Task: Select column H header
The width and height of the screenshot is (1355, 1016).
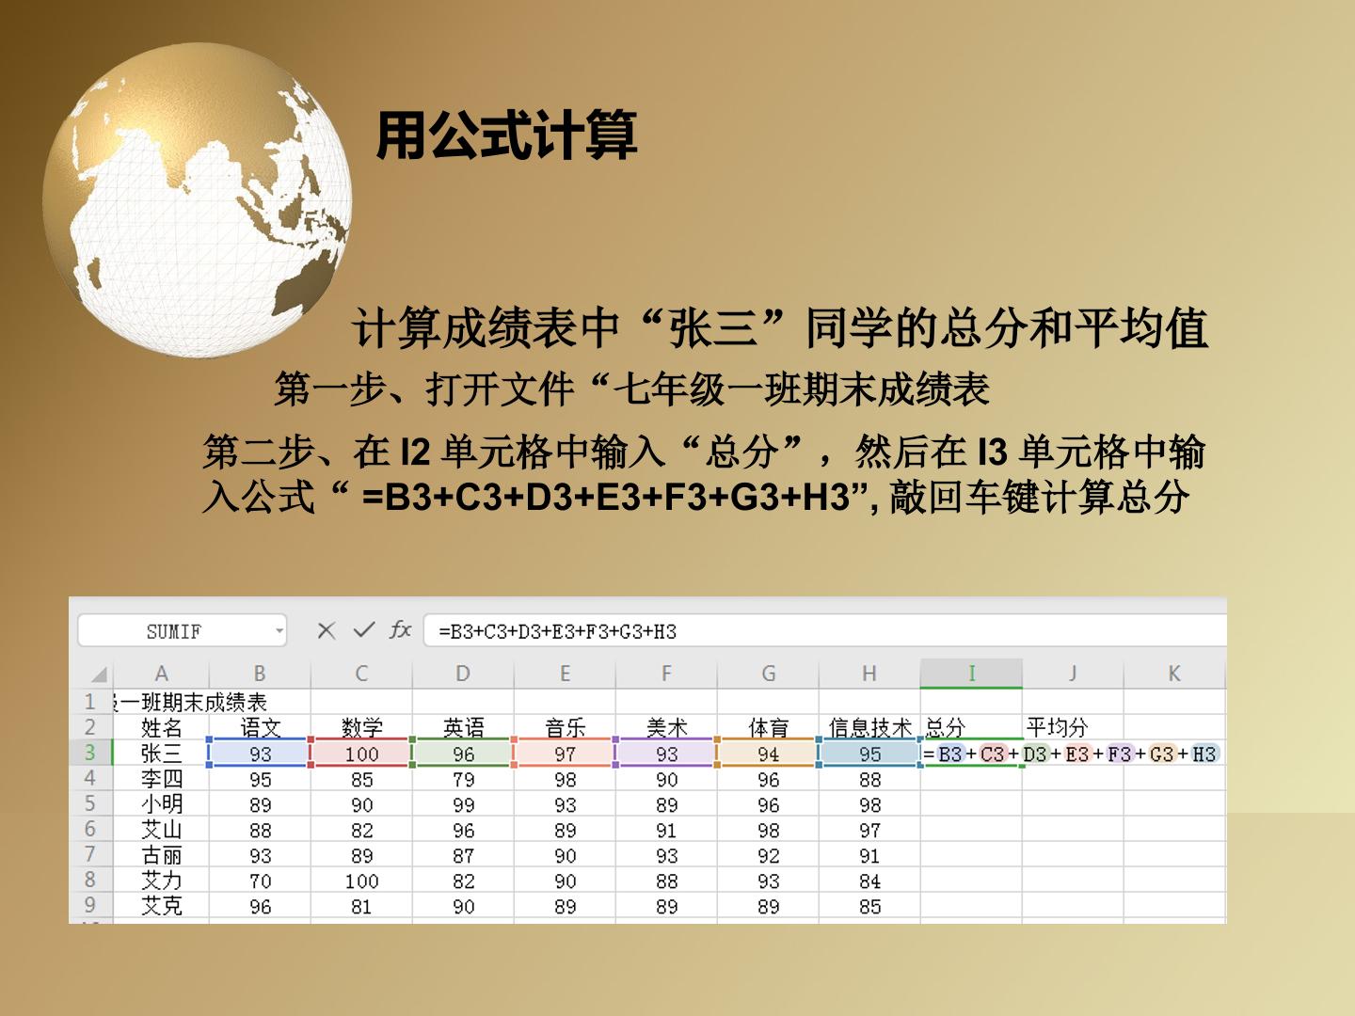Action: tap(869, 674)
